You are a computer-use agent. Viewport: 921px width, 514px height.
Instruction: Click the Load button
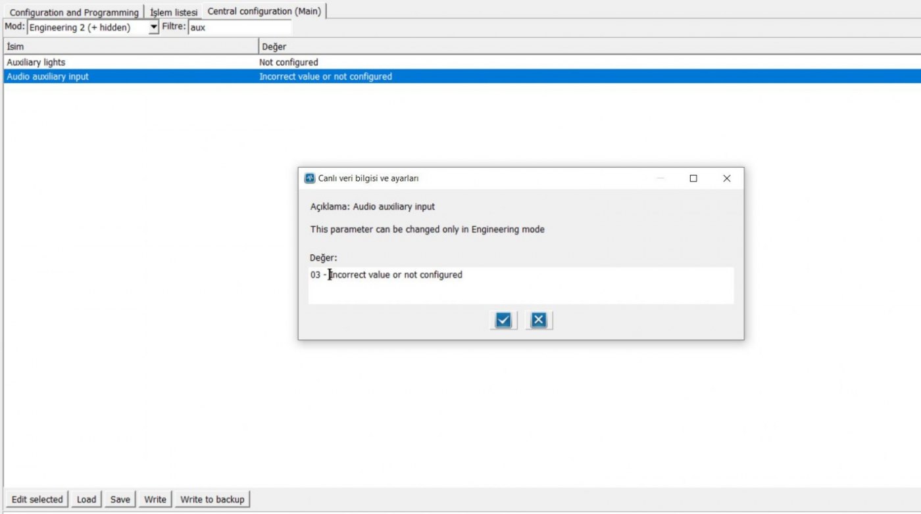coord(86,500)
